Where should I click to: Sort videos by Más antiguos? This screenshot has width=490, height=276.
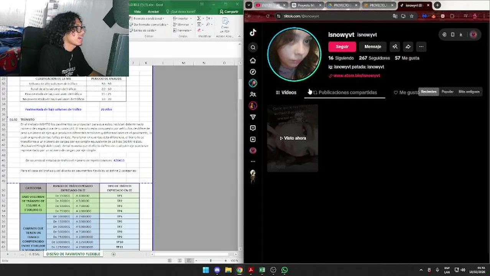(x=469, y=92)
